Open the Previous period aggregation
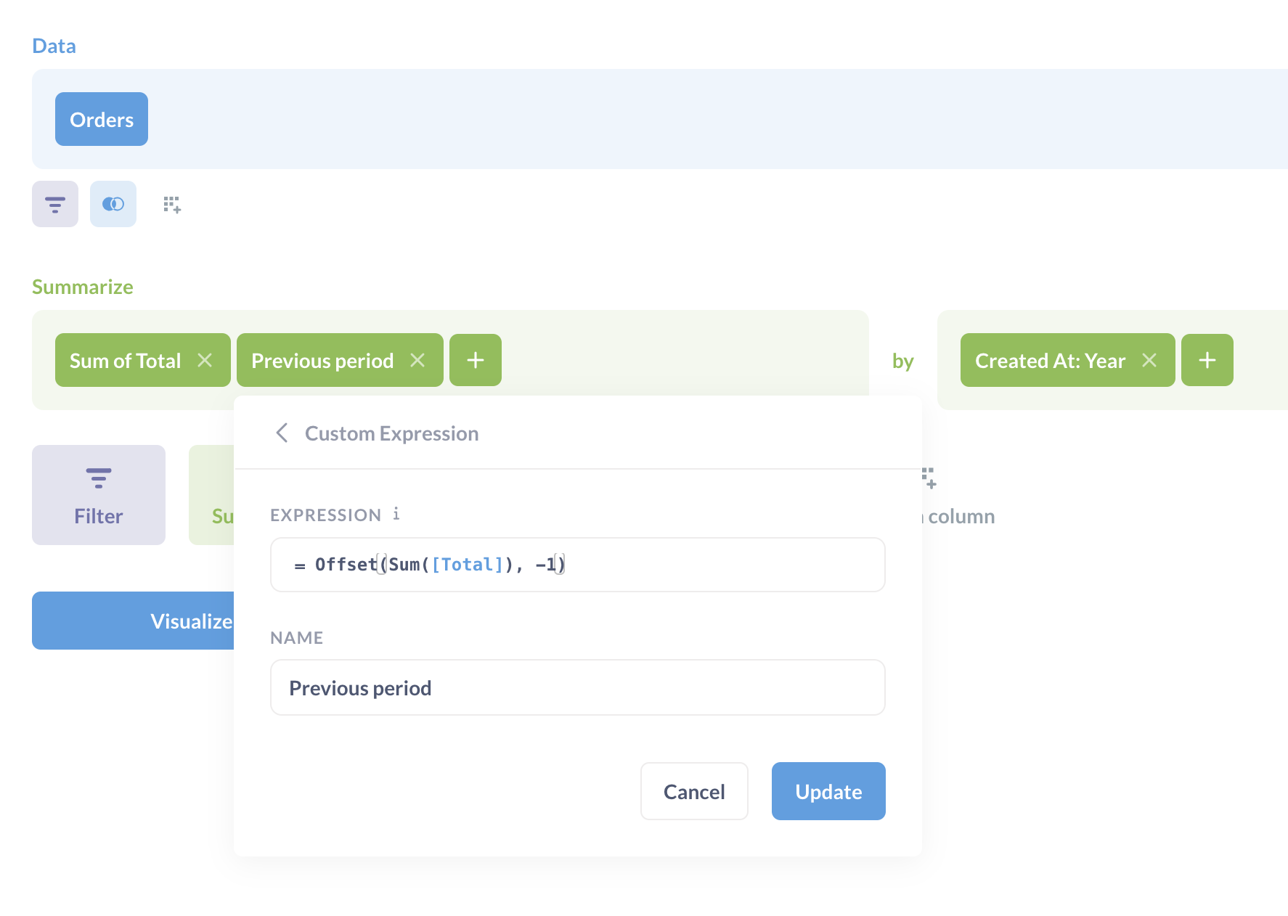The height and width of the screenshot is (916, 1288). [x=322, y=361]
